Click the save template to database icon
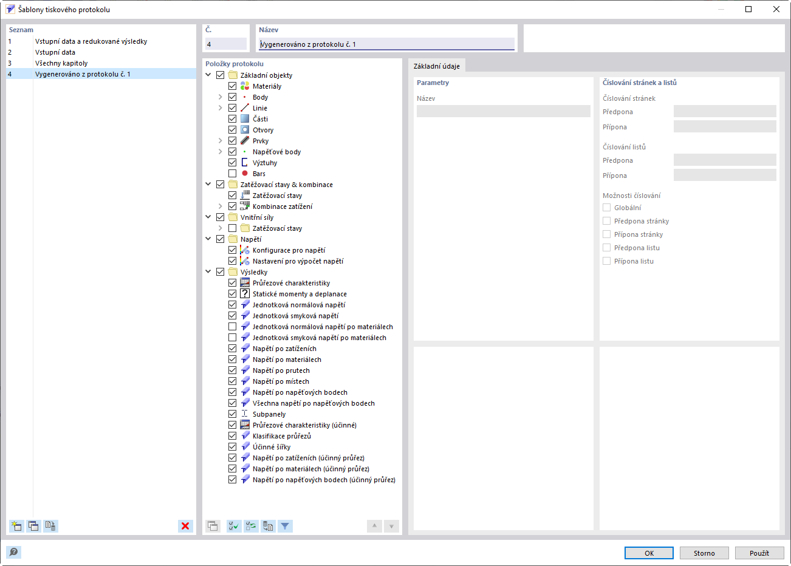Image resolution: width=791 pixels, height=566 pixels. point(50,526)
